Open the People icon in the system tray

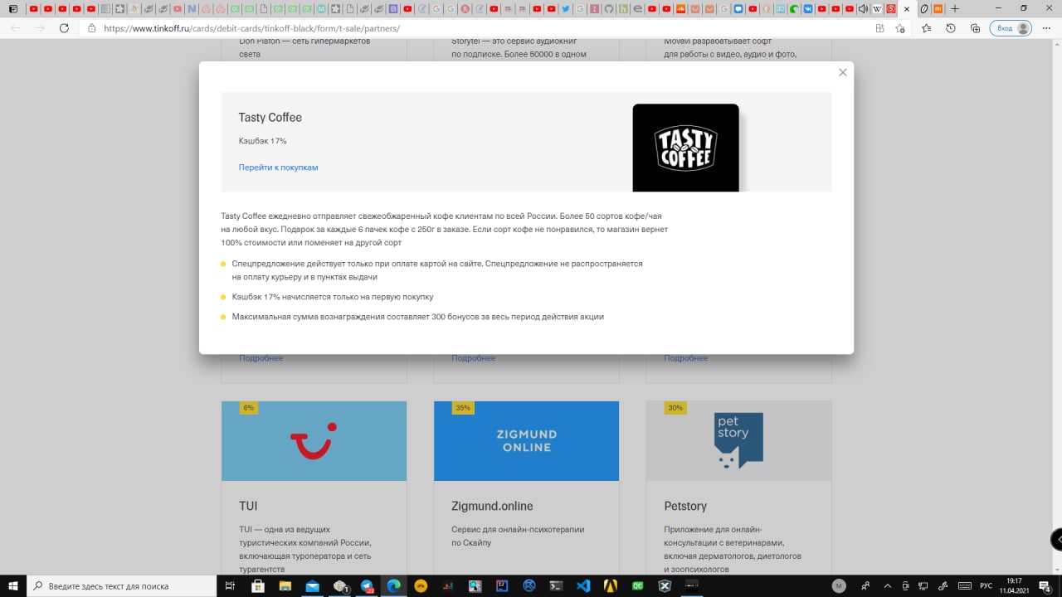865,586
